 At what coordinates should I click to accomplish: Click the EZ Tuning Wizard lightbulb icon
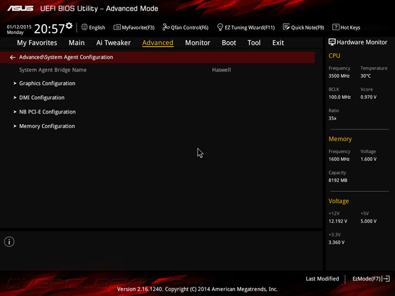coord(220,27)
